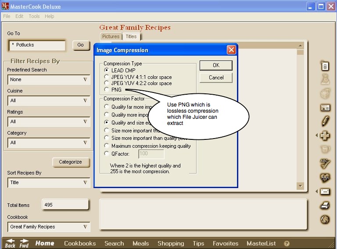Click the Categorize button
This screenshot has height=249, width=337.
[71, 162]
